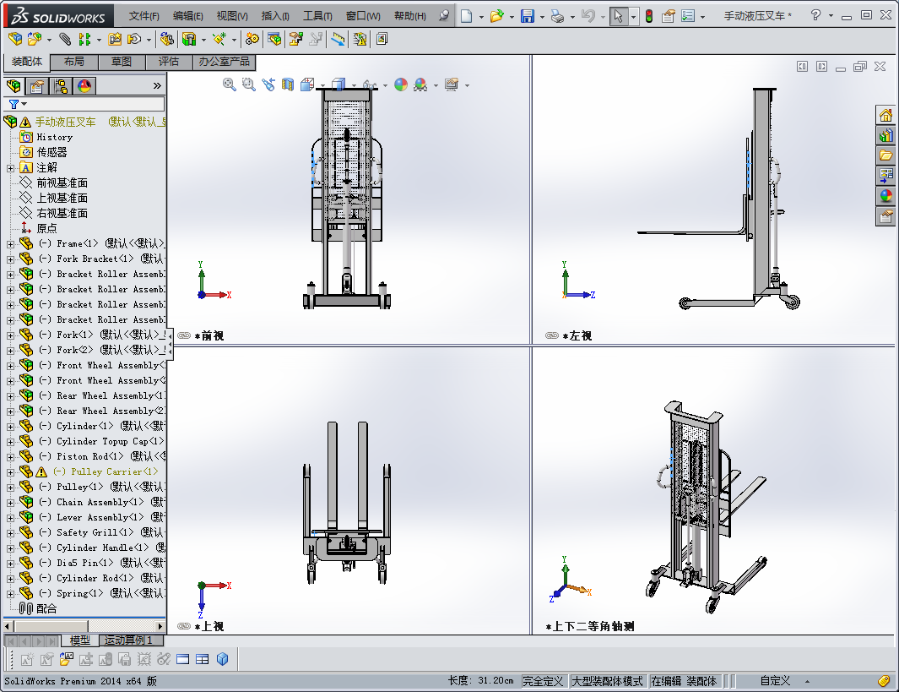Image resolution: width=899 pixels, height=692 pixels.
Task: Open the View Orientation cube icon
Action: click(306, 84)
